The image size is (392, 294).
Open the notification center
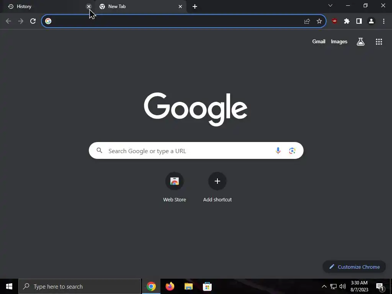coord(380,286)
